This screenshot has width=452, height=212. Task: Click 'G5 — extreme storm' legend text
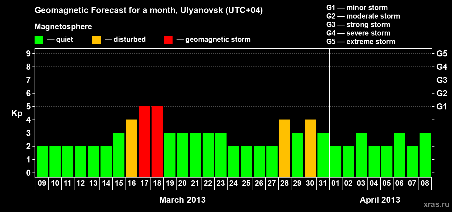tap(361, 42)
